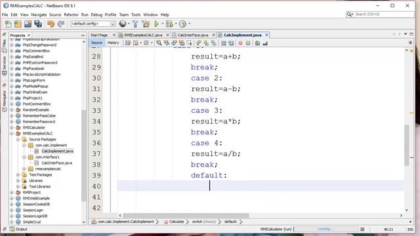Image resolution: width=420 pixels, height=236 pixels.
Task: Switch to History view
Action: point(113,43)
